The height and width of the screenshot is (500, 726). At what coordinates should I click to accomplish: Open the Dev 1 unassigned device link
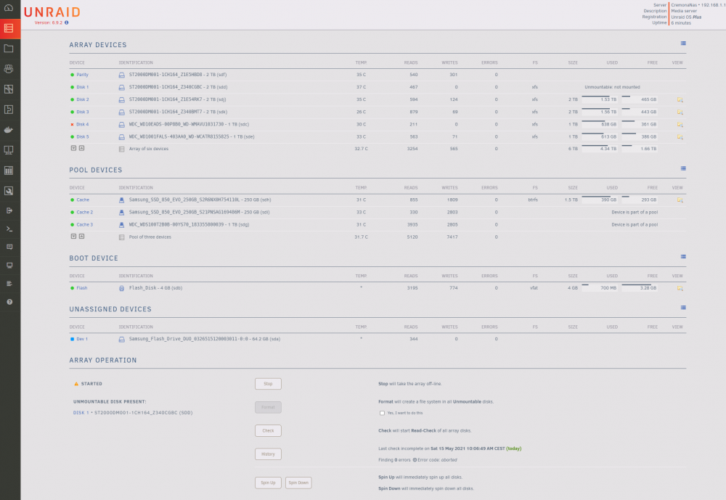[x=82, y=339]
